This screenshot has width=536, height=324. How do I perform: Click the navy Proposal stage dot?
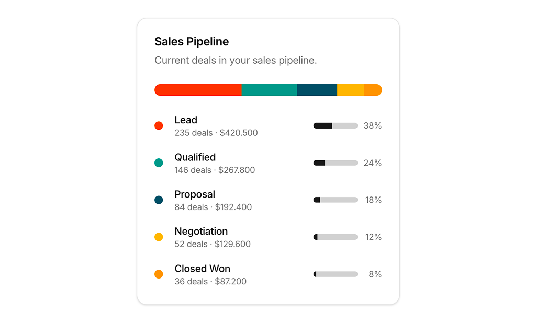pyautogui.click(x=159, y=200)
